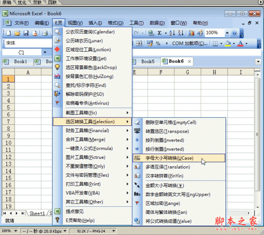Expand 文件与密码管理(Files) submenu
Image resolution: width=264 pixels, height=235 pixels.
(x=92, y=175)
